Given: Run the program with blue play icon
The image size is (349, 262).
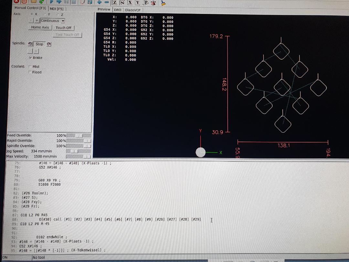Looking at the screenshot, I should [x=51, y=2].
